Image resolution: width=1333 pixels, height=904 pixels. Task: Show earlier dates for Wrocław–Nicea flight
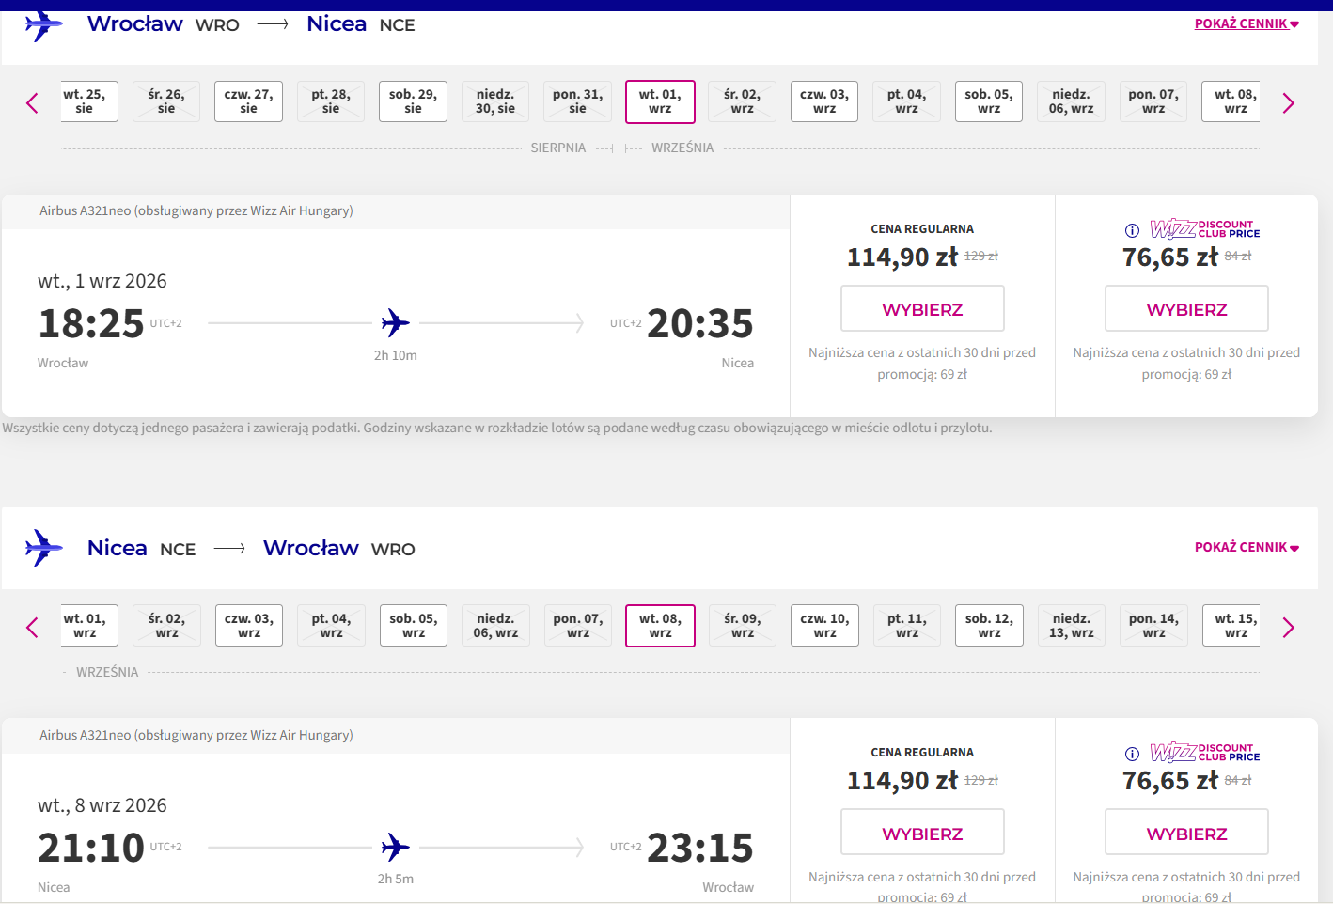33,103
